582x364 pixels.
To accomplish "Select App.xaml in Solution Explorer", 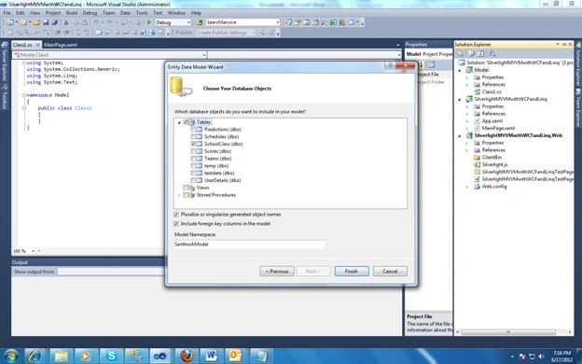I will pyautogui.click(x=492, y=120).
